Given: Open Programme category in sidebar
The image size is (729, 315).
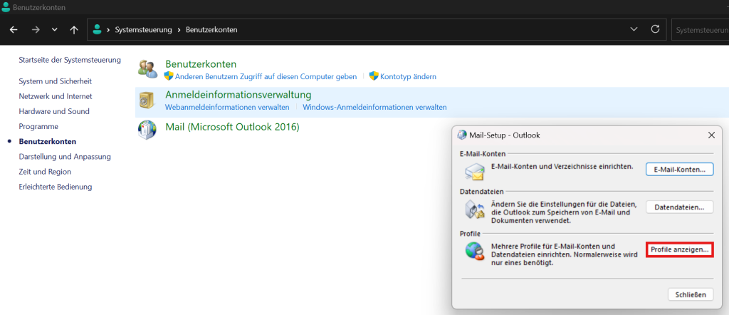Looking at the screenshot, I should click(x=38, y=127).
